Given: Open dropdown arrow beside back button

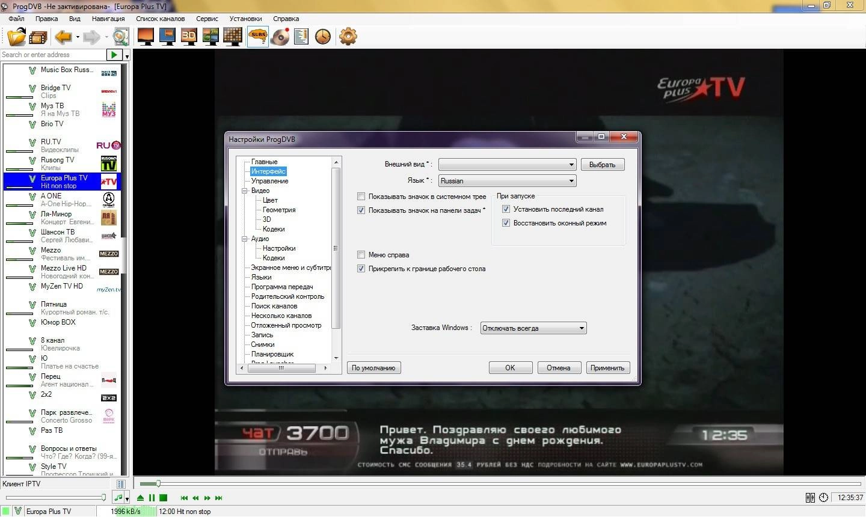Looking at the screenshot, I should (x=78, y=37).
